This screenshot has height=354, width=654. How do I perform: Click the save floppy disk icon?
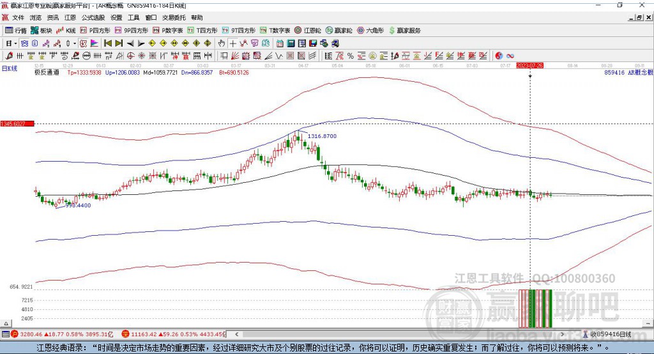(313, 43)
